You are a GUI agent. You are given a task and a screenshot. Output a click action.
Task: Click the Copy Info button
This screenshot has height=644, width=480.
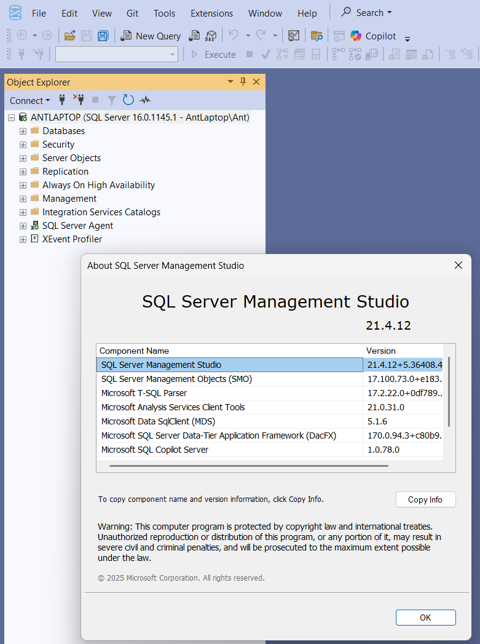click(425, 499)
